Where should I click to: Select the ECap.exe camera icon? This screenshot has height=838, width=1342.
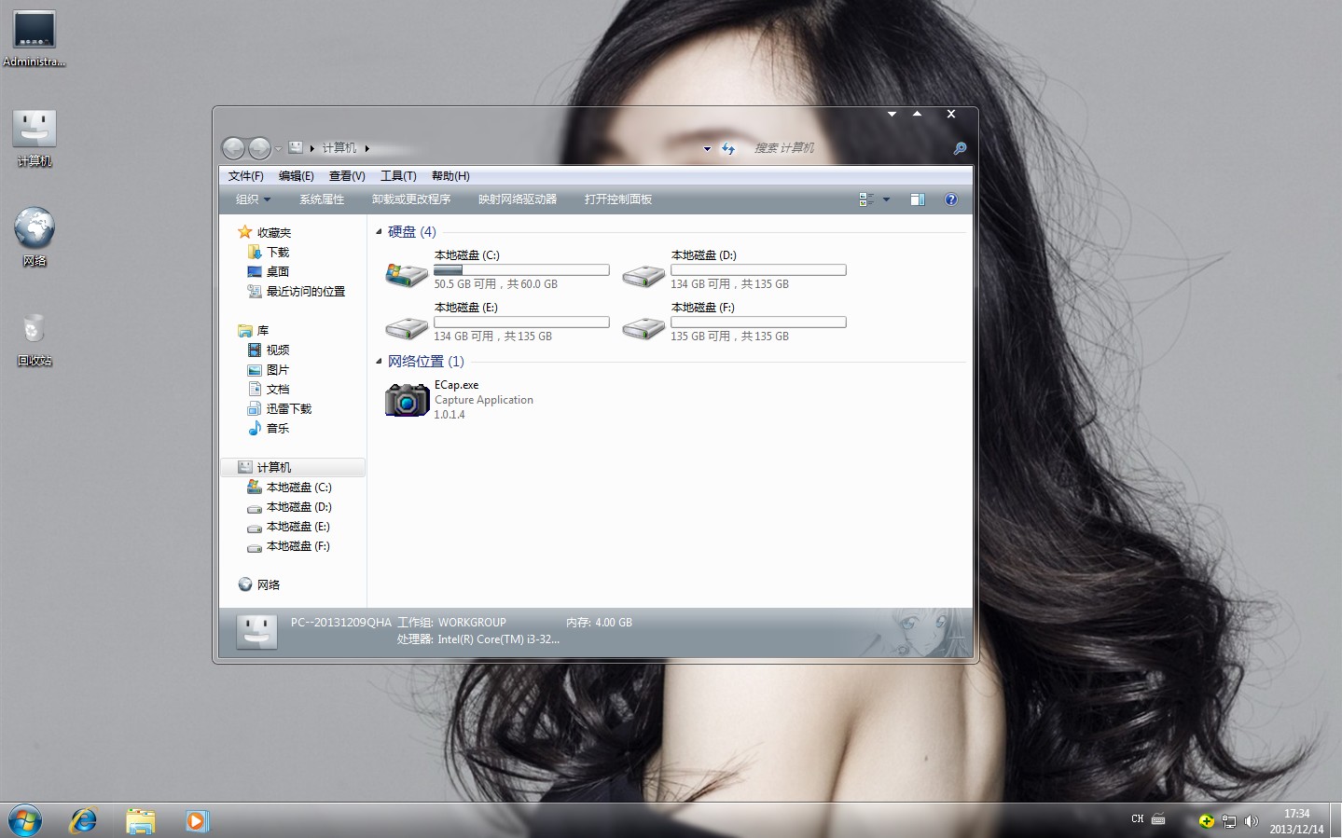tap(408, 400)
